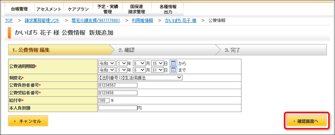This screenshot has height=135, width=335.
Task: Click the 3. 完了 step label
Action: coord(232,50)
